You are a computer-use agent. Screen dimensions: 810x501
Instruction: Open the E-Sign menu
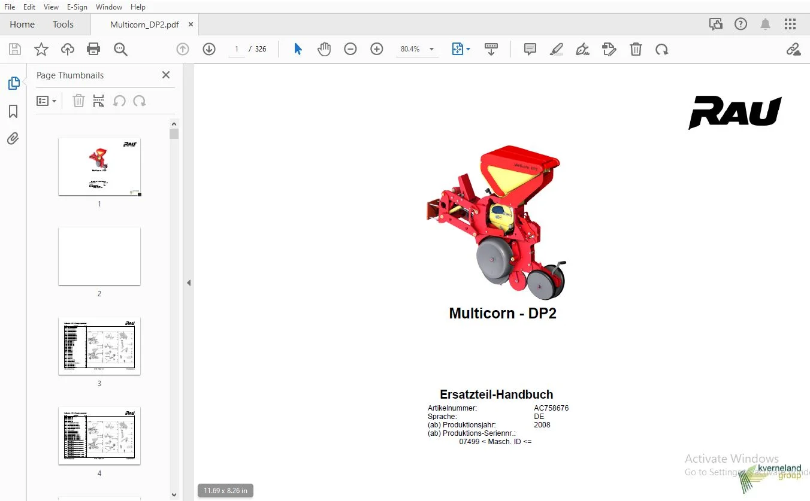[77, 7]
